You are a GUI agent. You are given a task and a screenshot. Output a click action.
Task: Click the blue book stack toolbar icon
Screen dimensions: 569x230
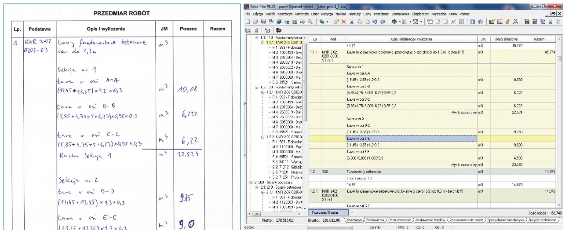click(481, 21)
